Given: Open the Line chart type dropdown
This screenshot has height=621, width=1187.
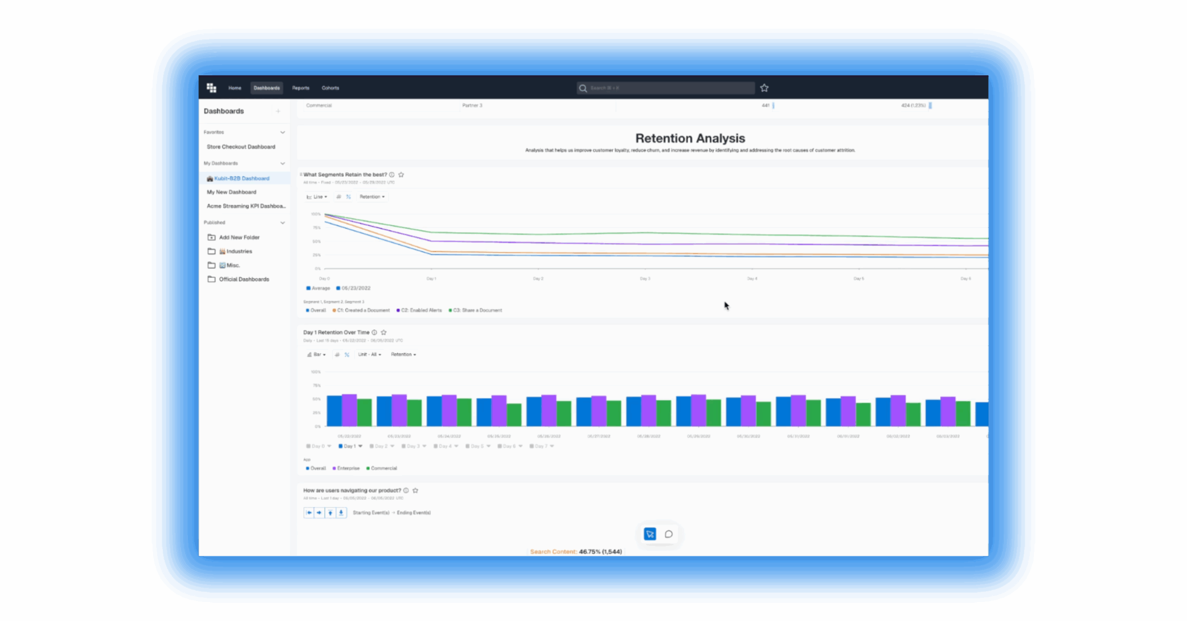Looking at the screenshot, I should [x=317, y=196].
